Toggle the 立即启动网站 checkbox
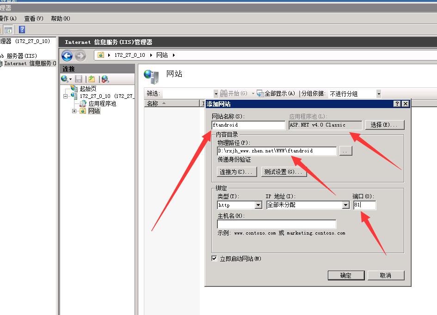The image size is (437, 315). (x=214, y=259)
